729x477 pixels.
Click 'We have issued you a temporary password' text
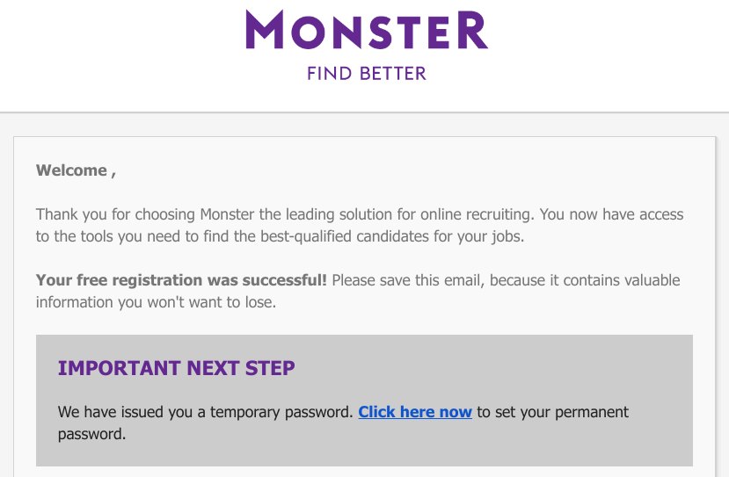[x=206, y=412]
